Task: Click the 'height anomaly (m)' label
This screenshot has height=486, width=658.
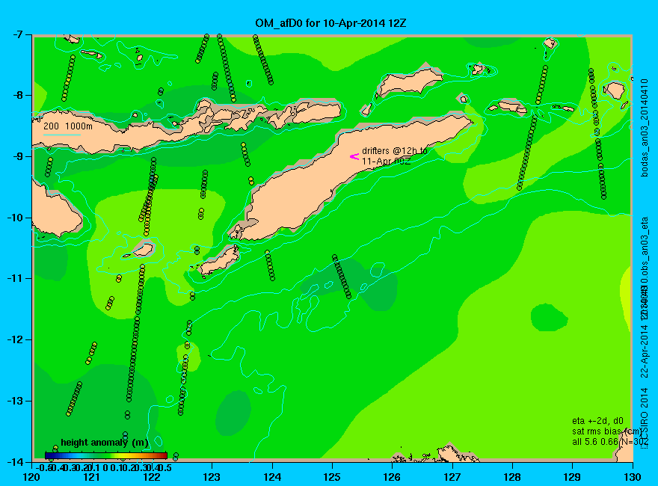Action: 105,443
